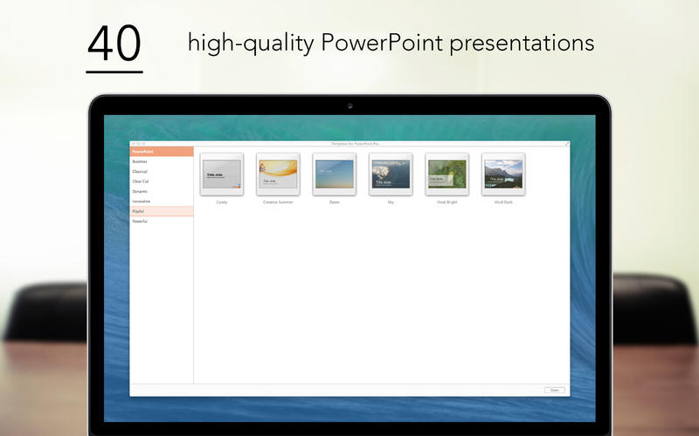Click the Templates for PowerPoint title bar

pyautogui.click(x=349, y=143)
